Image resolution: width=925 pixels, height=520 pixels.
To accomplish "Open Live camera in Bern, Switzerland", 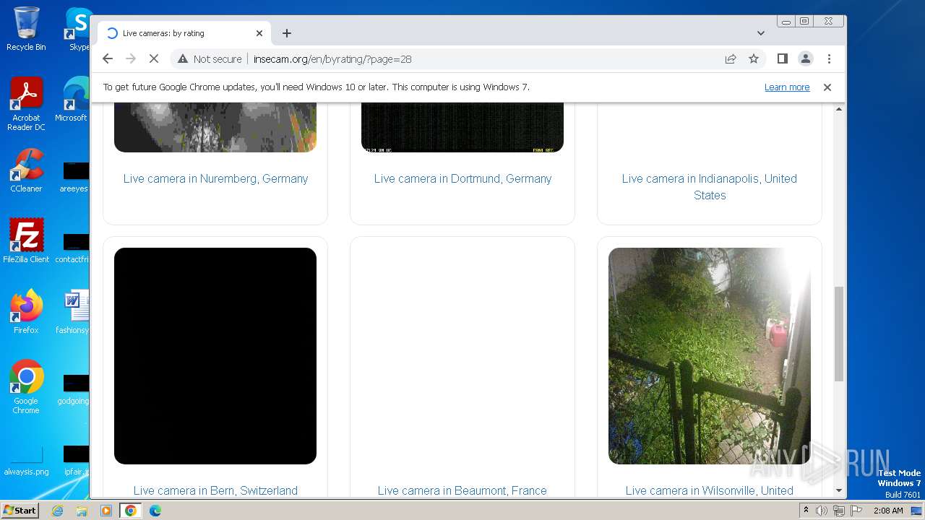I will coord(215,490).
